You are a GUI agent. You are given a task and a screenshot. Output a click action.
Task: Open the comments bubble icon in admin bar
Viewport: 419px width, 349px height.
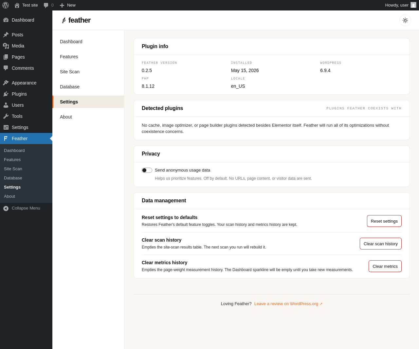pyautogui.click(x=46, y=5)
